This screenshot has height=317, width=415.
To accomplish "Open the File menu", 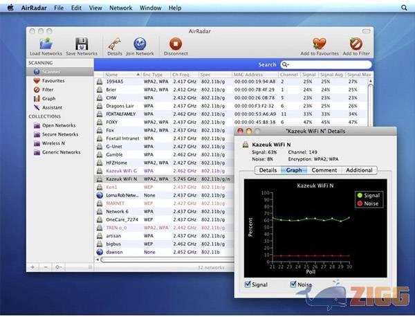I will (x=59, y=8).
